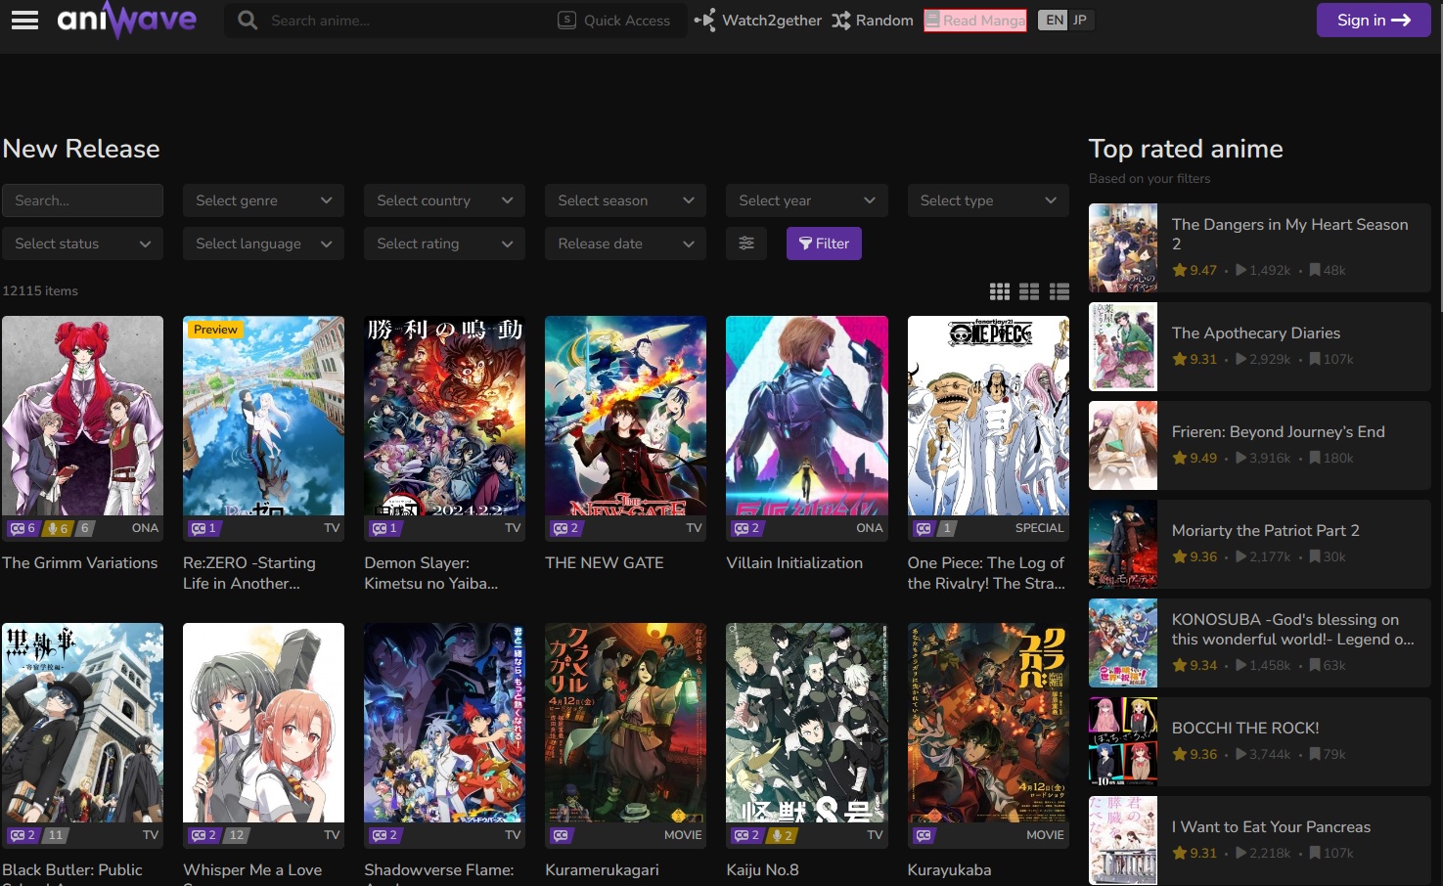The image size is (1443, 886).
Task: Click the One Piece special poster thumbnail
Action: point(988,416)
